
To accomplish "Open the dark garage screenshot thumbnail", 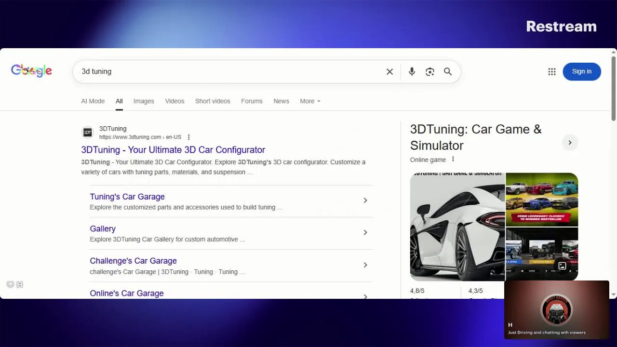I will tap(542, 254).
